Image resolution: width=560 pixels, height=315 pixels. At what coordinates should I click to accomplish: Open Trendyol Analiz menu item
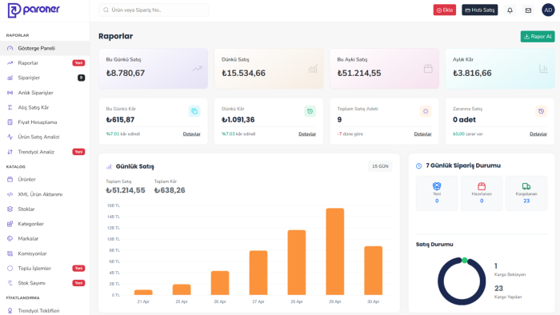tap(45, 152)
